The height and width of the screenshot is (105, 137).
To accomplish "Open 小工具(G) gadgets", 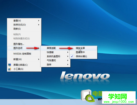I will pyautogui.click(x=24, y=69).
